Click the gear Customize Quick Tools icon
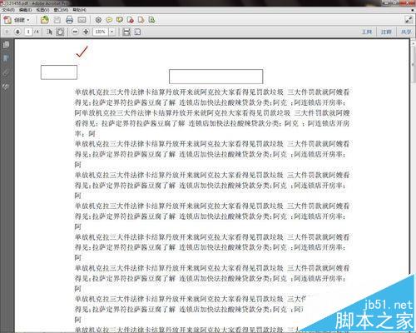The height and width of the screenshot is (333, 416). 98,20
